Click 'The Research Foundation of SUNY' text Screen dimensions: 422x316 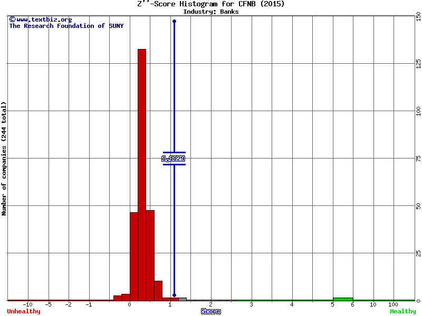point(66,26)
